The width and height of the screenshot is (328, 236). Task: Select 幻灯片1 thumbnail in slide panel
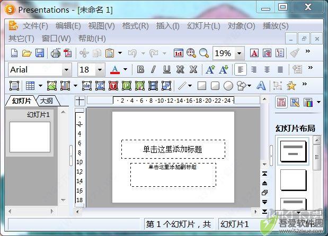(x=30, y=137)
